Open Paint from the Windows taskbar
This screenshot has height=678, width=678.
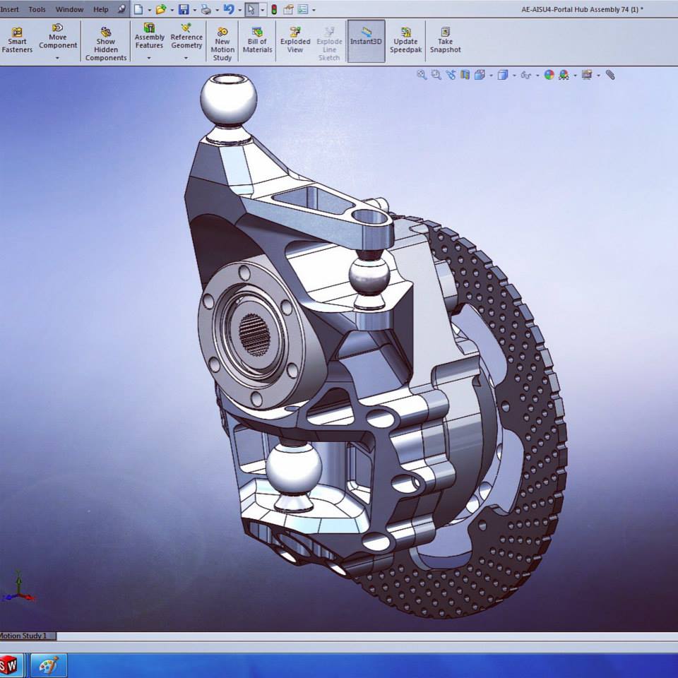pos(48,665)
